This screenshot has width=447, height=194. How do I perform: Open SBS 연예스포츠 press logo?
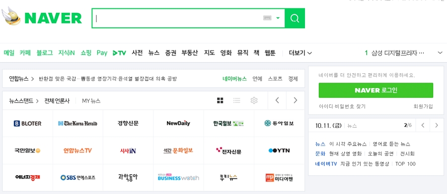[78, 178]
